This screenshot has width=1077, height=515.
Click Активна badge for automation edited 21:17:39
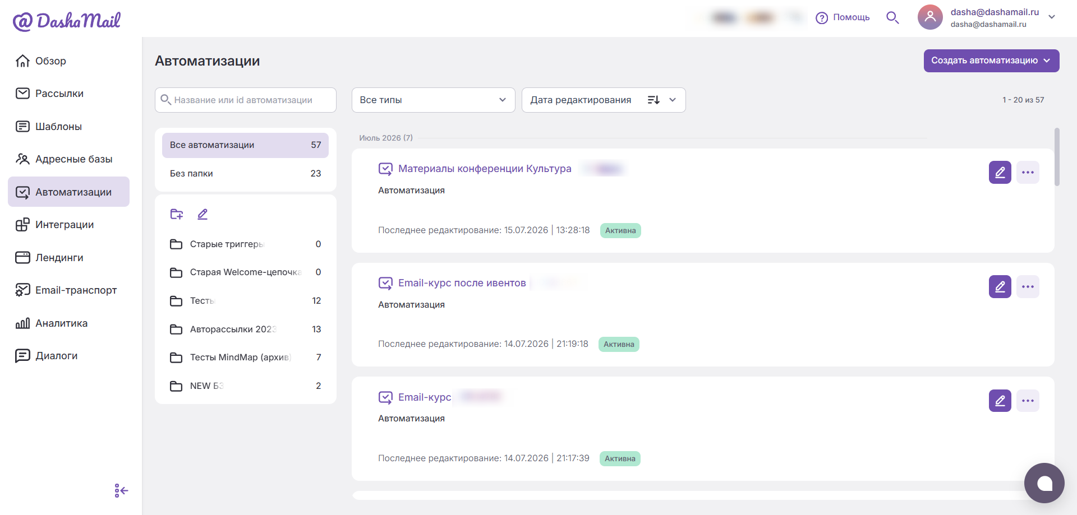coord(620,458)
